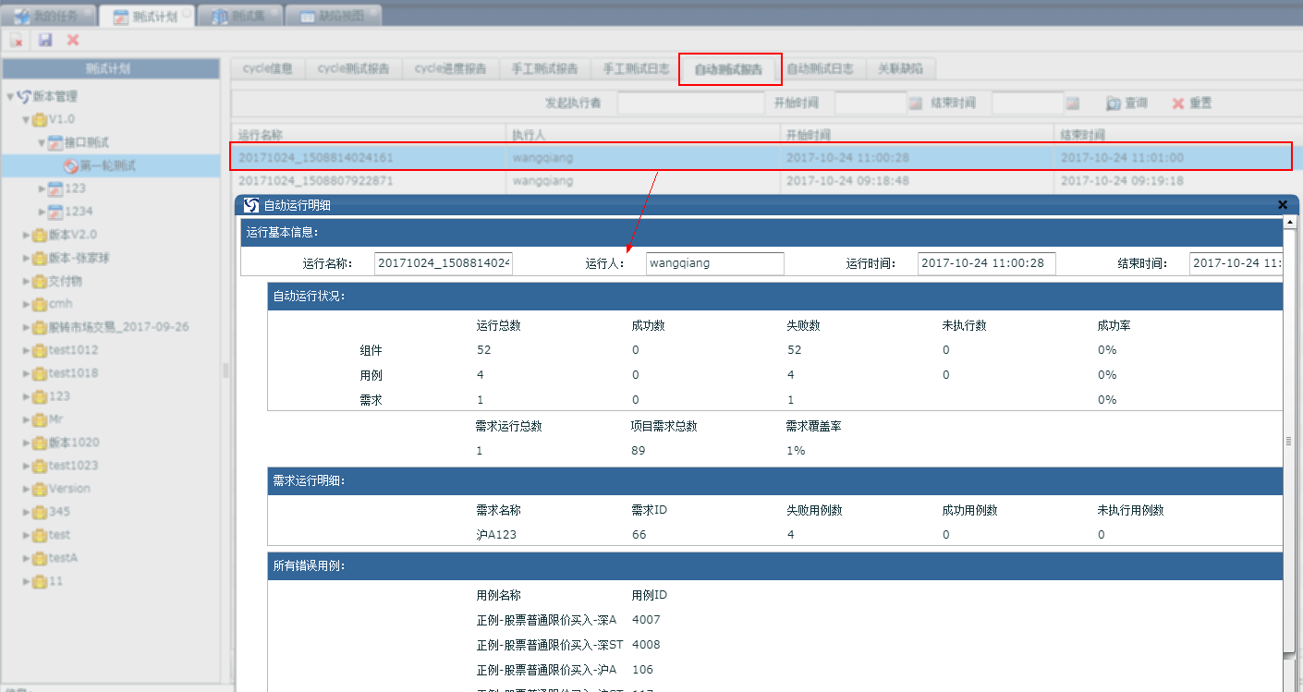This screenshot has width=1303, height=692.
Task: Close the 自动运行明细 dialog
Action: click(x=1282, y=204)
